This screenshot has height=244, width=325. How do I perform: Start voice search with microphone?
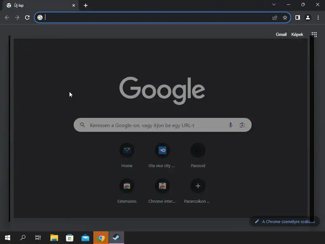[x=230, y=125]
